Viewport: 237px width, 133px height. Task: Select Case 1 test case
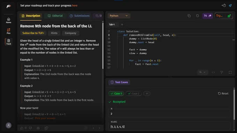[x=116, y=93]
